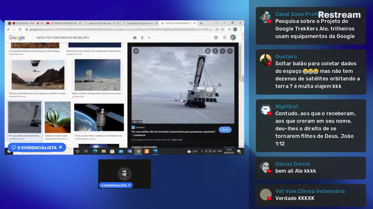The image size is (373, 209).
Task: Switch to naves do filme star wars tab
Action: (x=102, y=23)
